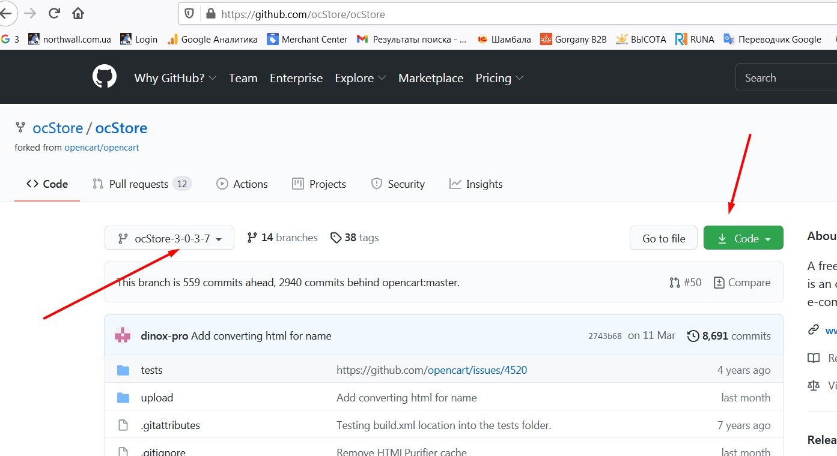This screenshot has width=837, height=456.
Task: Open forked source opencart/opencart link
Action: pos(102,147)
